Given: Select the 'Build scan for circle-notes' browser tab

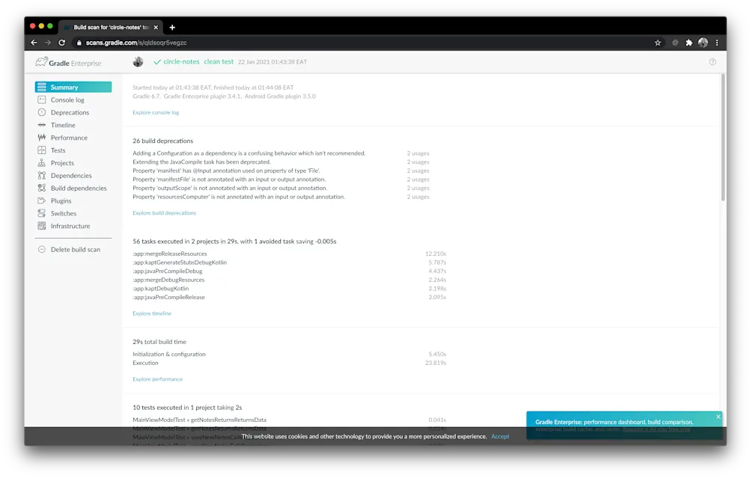Looking at the screenshot, I should 111,27.
